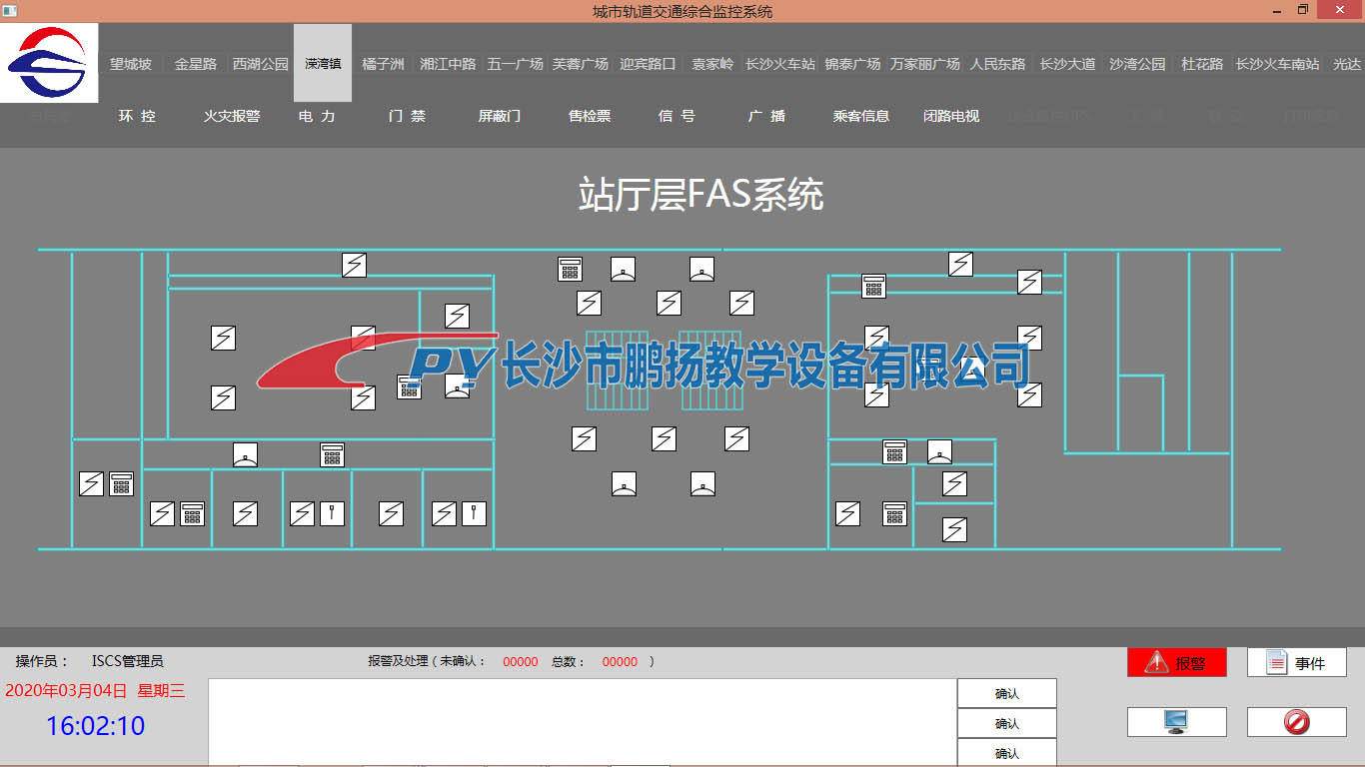This screenshot has height=767, width=1365.
Task: Click the 16:02:10 clock text
Action: [x=96, y=726]
